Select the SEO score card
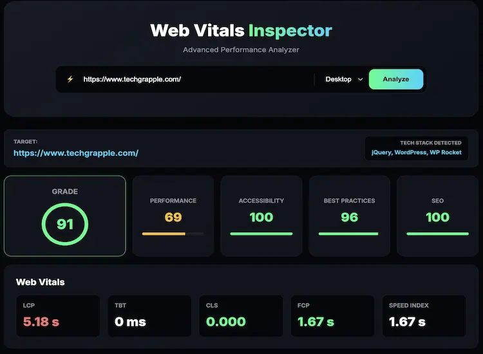The image size is (483, 354). pyautogui.click(x=437, y=216)
